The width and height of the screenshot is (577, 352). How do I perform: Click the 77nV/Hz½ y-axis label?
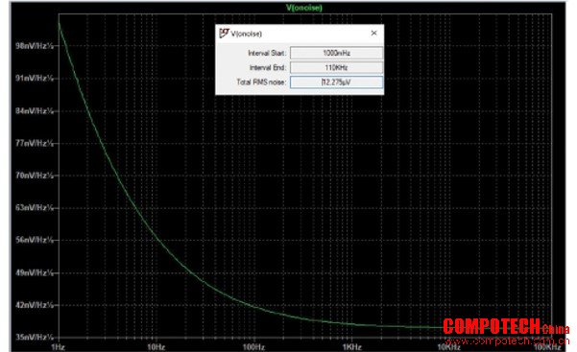pyautogui.click(x=35, y=143)
